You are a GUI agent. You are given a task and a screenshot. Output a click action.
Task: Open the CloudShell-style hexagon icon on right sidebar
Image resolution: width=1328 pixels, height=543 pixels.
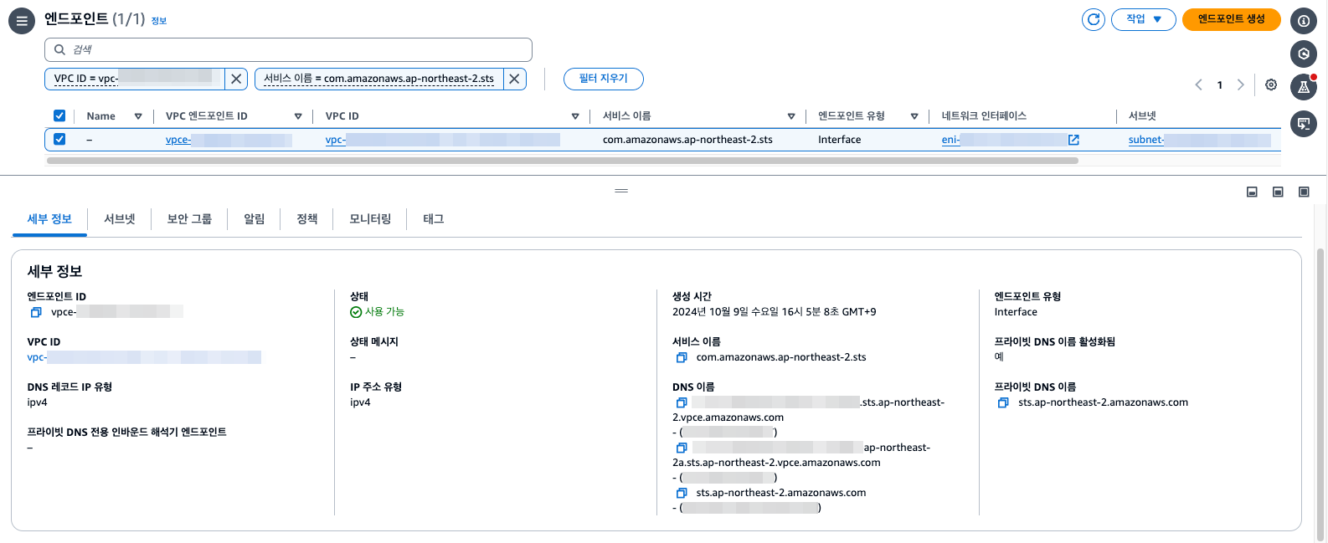point(1304,54)
